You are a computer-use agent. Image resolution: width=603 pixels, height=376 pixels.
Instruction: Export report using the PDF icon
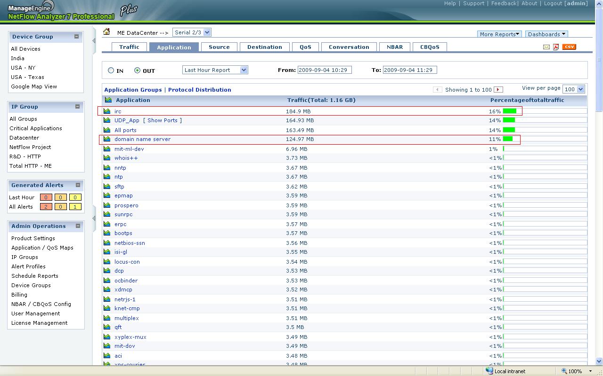coord(556,47)
